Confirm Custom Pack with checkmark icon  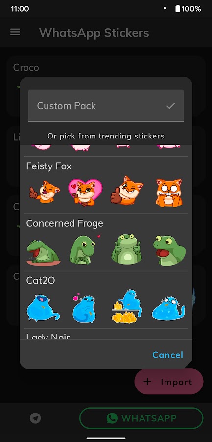(x=171, y=106)
